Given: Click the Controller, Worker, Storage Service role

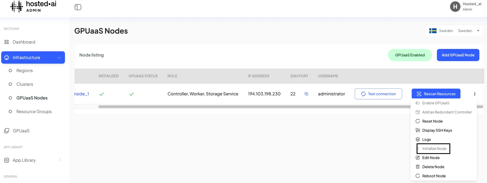Looking at the screenshot, I should coord(203,94).
